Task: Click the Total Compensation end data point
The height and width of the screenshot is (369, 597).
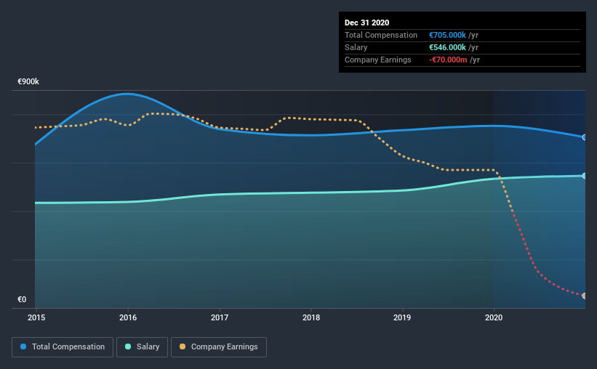Action: pyautogui.click(x=584, y=137)
